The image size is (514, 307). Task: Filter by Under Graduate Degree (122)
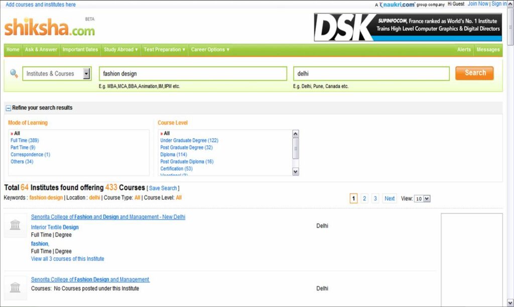pyautogui.click(x=189, y=140)
